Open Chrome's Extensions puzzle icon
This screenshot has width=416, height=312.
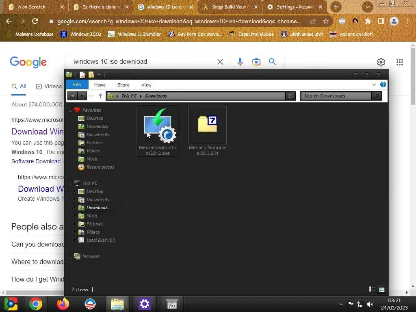click(x=368, y=21)
